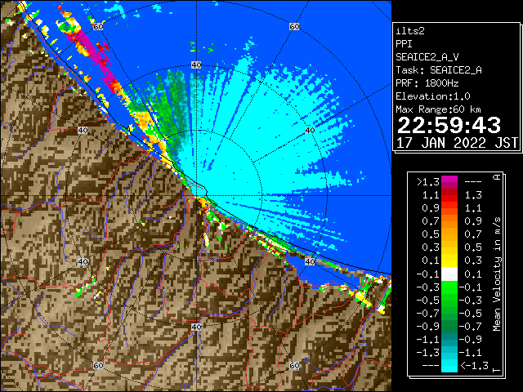Click the 'Elevation:1.0' text
This screenshot has height=392, width=523.
pos(433,96)
